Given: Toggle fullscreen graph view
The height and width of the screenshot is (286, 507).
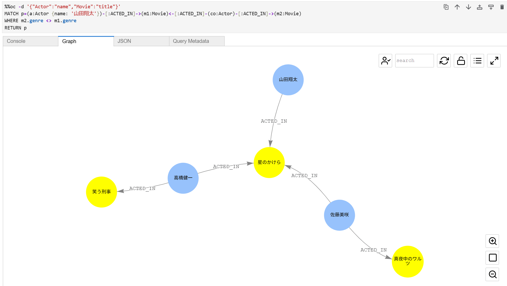Looking at the screenshot, I should point(494,61).
